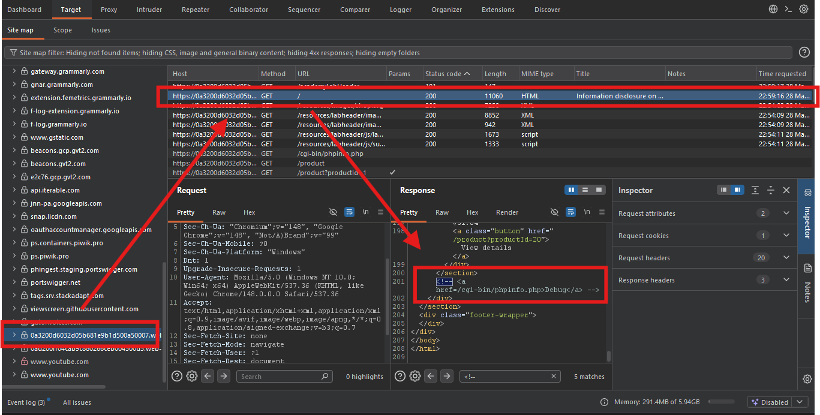The image size is (820, 415).
Task: Expand api.iterable.com tree node arrow
Action: click(x=14, y=190)
